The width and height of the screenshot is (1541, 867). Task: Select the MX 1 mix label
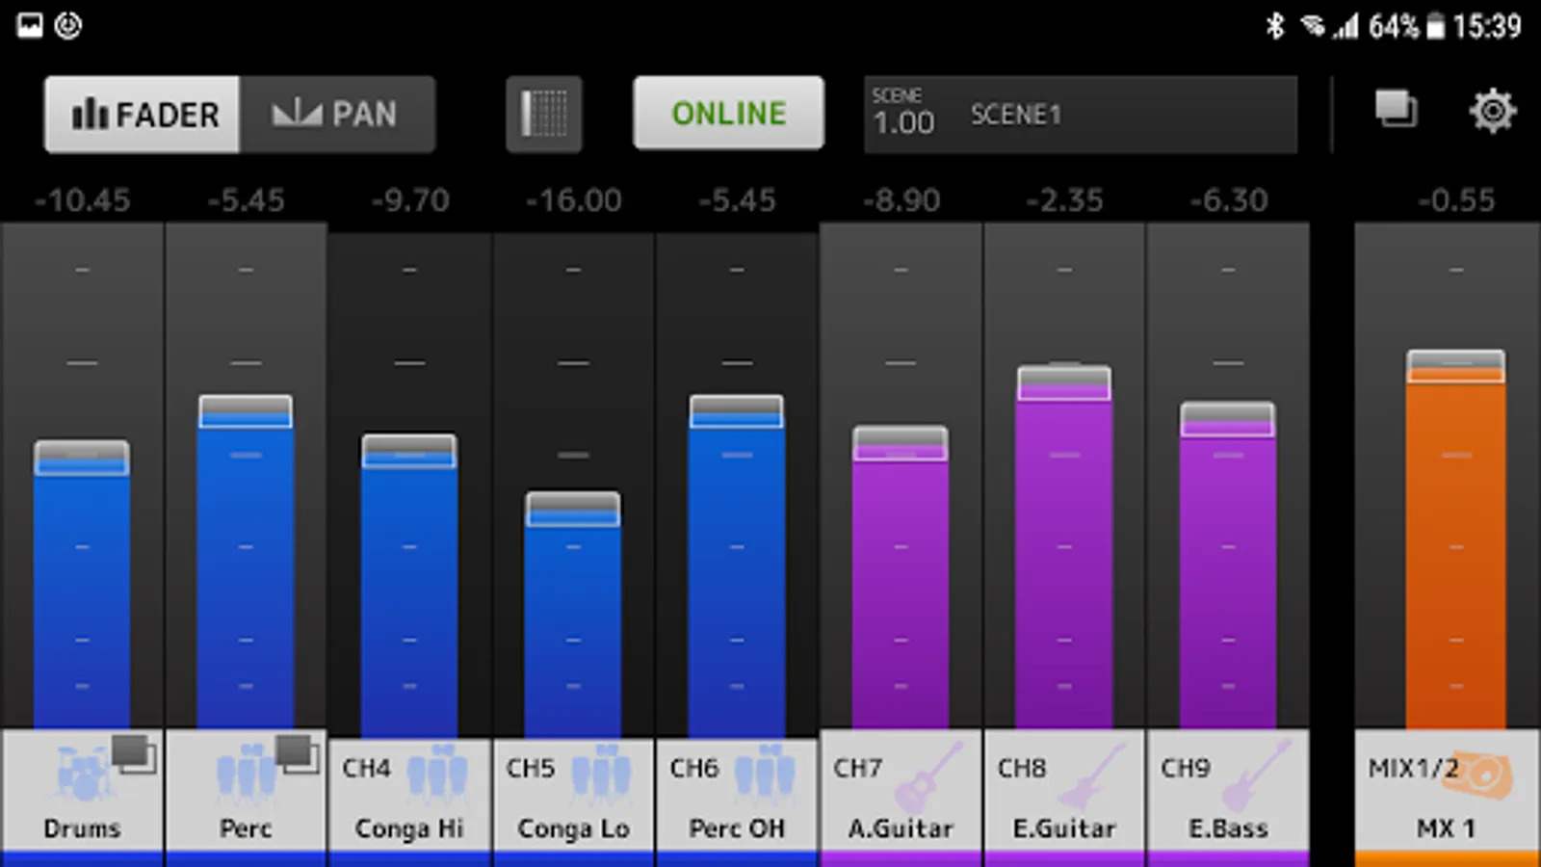1446,828
